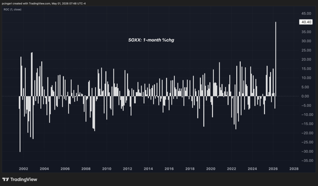The height and width of the screenshot is (186, 318).
Task: Click the 2020 time axis label
Action: point(211,169)
